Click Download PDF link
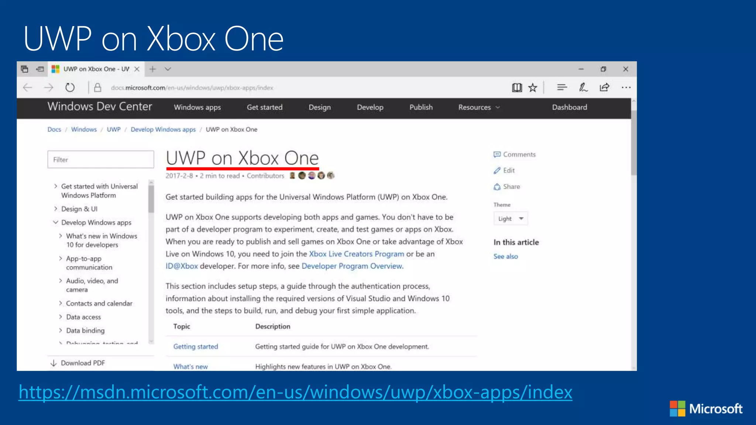 click(x=78, y=363)
